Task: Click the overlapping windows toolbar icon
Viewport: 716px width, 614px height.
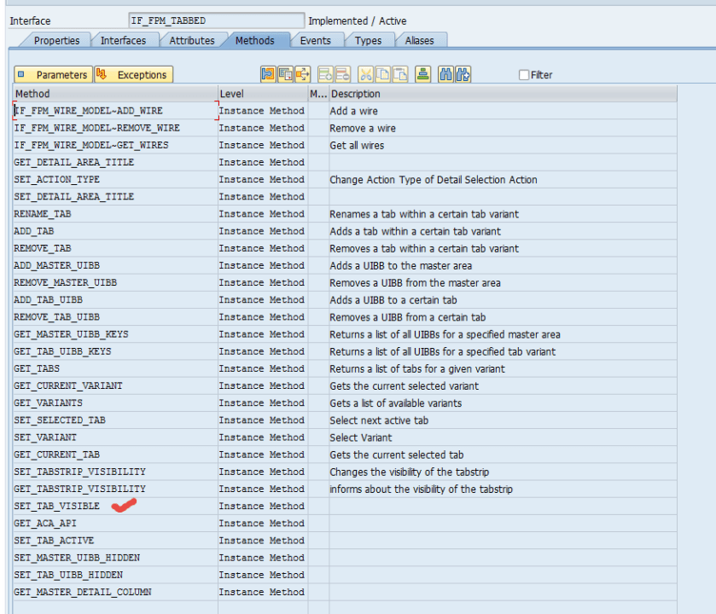Action: 285,74
